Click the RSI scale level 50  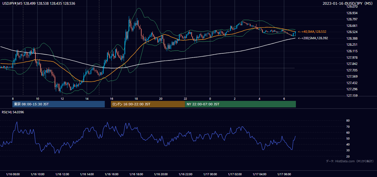pos(348,138)
